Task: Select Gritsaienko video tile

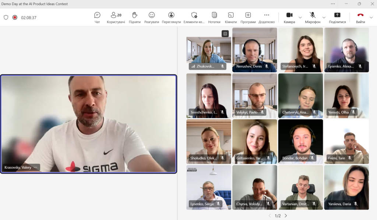Action: click(255, 141)
